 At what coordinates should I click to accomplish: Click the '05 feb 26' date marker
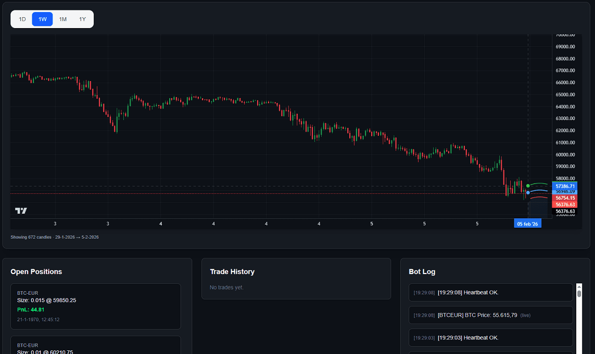point(527,224)
